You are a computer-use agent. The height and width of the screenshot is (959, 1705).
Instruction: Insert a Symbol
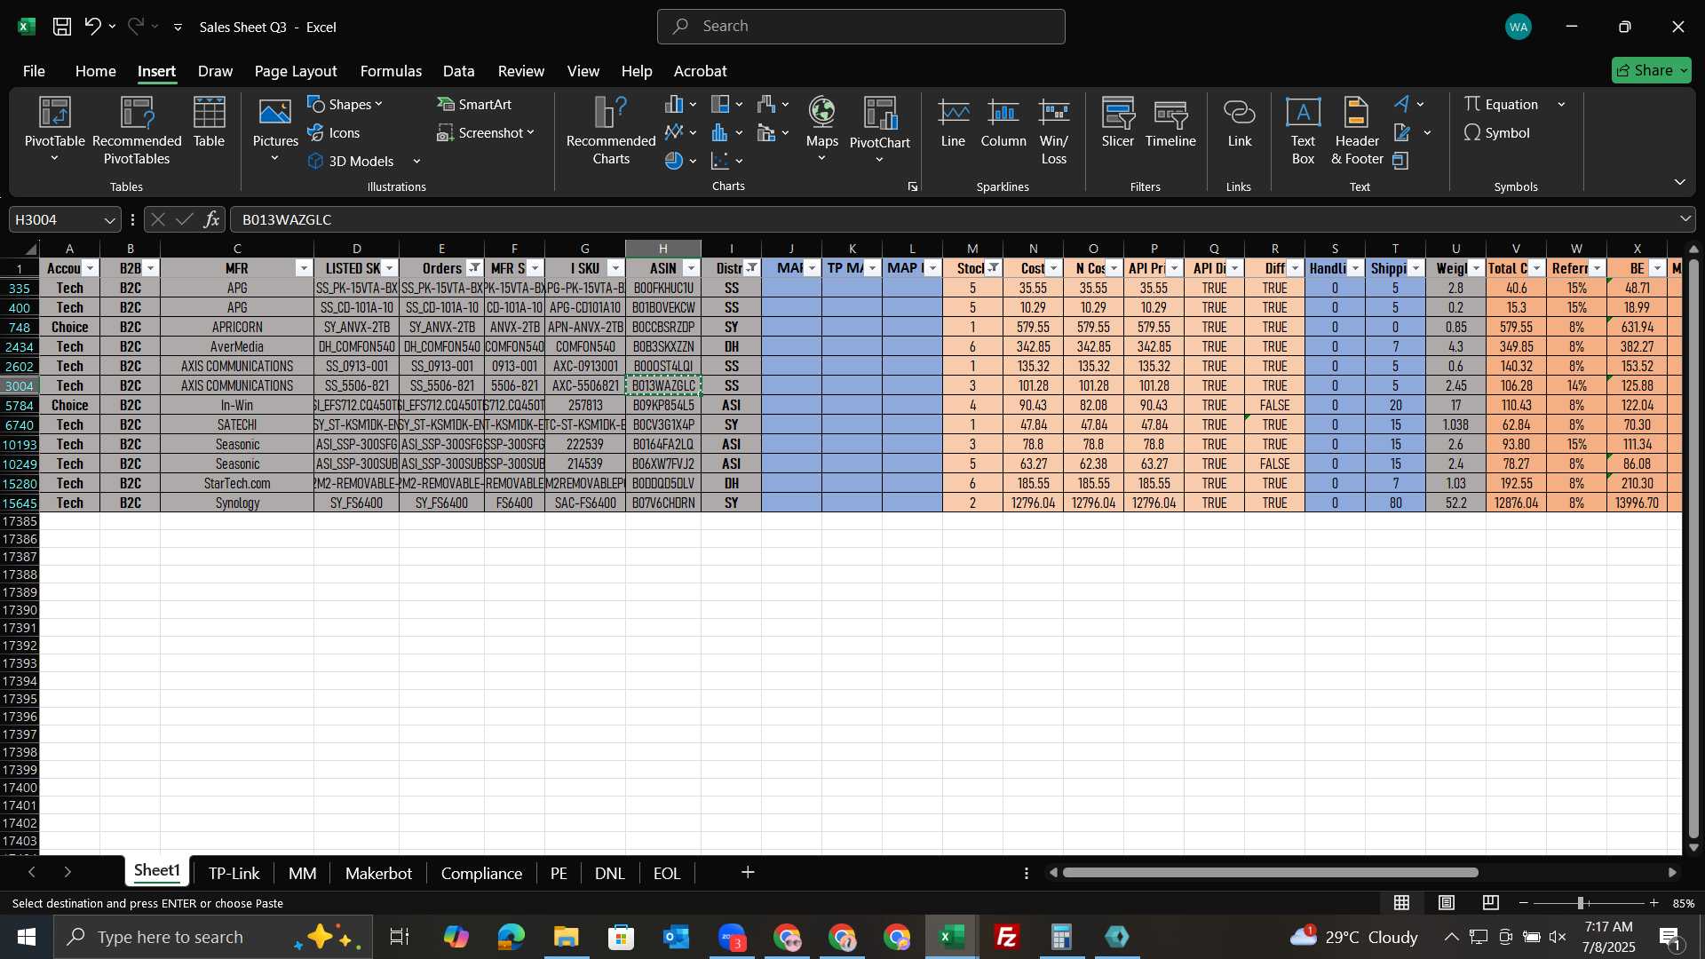1497,132
